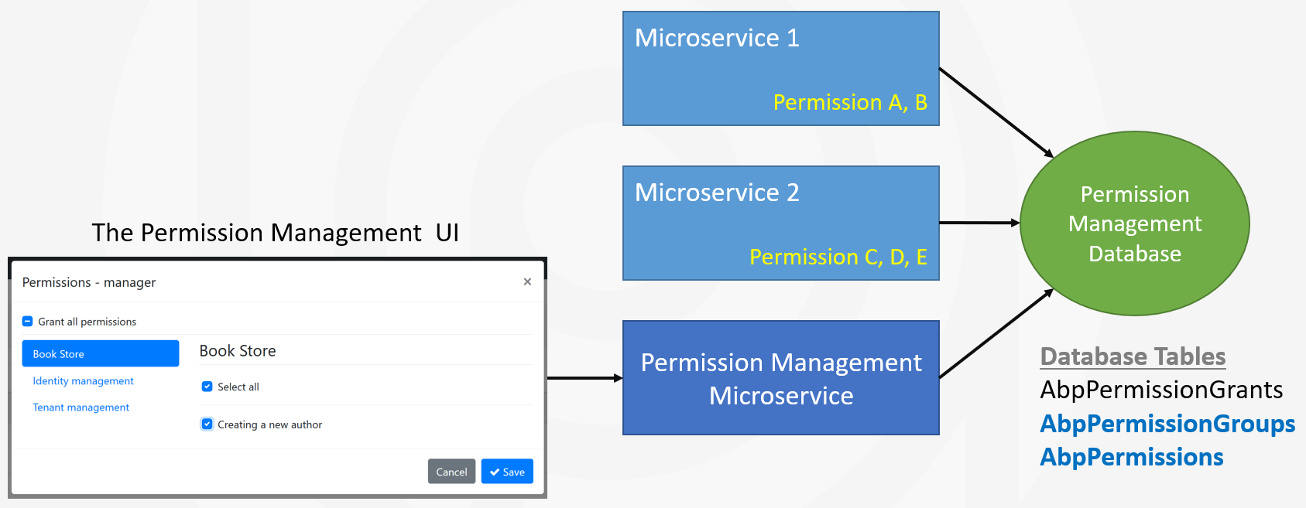The height and width of the screenshot is (508, 1306).
Task: Switch to the Identity management tab
Action: (83, 381)
